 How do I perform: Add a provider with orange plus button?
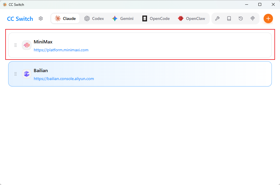(x=268, y=18)
